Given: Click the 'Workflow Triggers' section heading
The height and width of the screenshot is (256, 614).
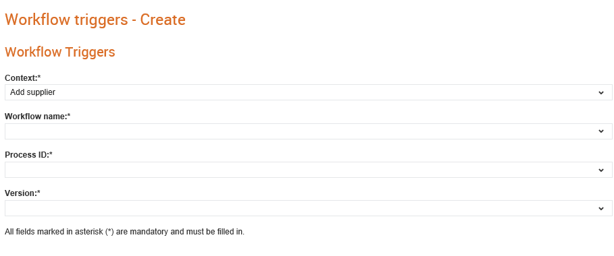Looking at the screenshot, I should pyautogui.click(x=60, y=52).
